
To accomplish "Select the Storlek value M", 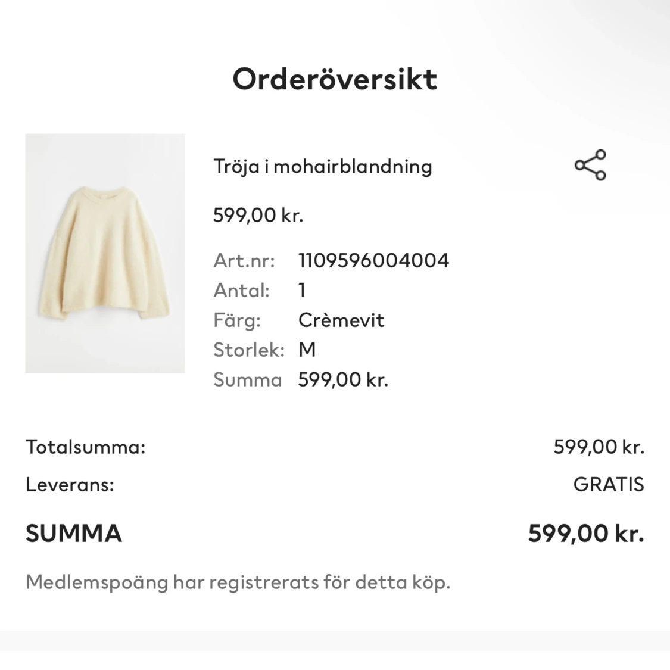I will [x=307, y=350].
